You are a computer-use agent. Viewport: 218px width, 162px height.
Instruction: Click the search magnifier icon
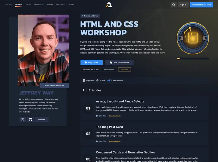[x=174, y=4]
